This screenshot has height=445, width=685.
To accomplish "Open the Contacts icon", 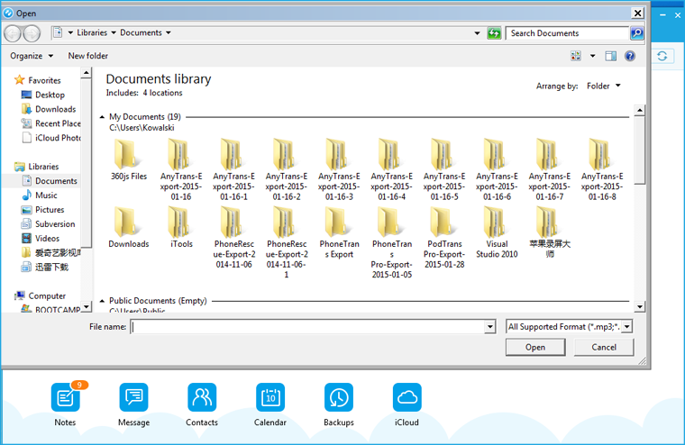I will coord(202,397).
